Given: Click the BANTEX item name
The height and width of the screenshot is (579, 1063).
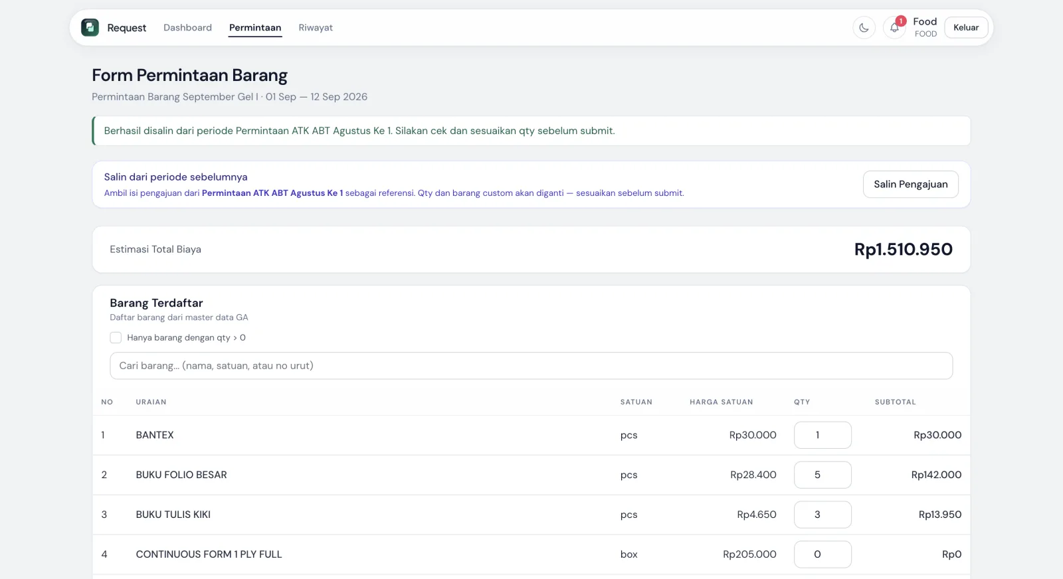Looking at the screenshot, I should click(x=155, y=435).
